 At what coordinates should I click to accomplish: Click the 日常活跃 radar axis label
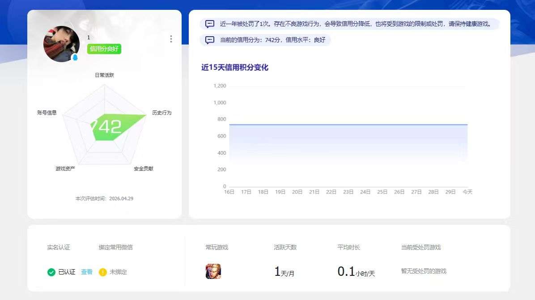point(104,75)
